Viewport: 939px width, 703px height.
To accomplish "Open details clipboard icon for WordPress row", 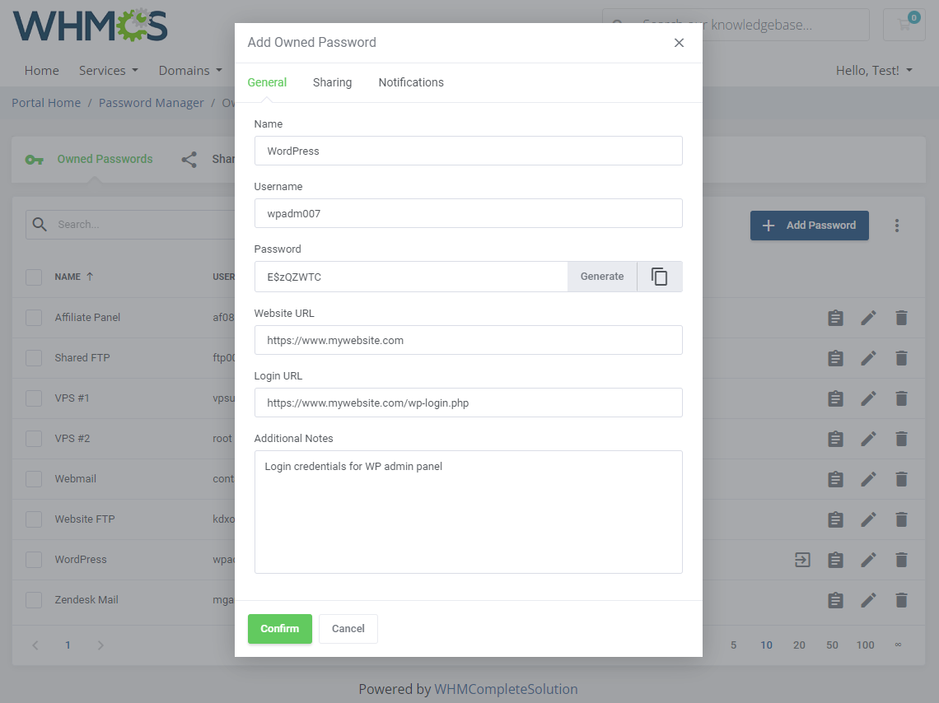I will coord(835,560).
